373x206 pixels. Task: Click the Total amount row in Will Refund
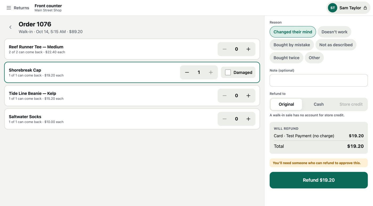[319, 146]
